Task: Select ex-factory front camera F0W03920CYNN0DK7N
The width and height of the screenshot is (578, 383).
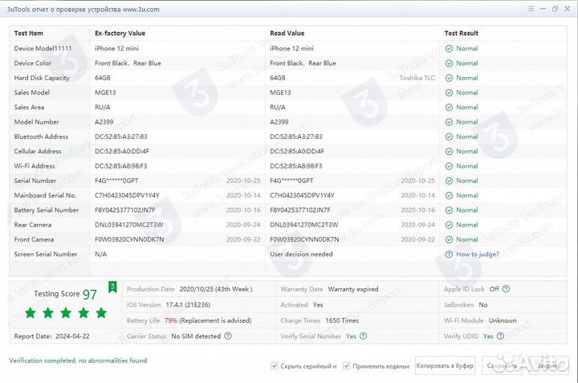Action: pos(129,239)
